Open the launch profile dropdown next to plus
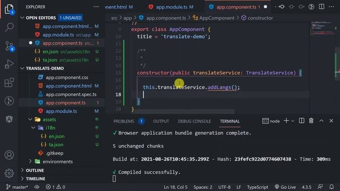The height and width of the screenshot is (191, 340). (x=293, y=121)
